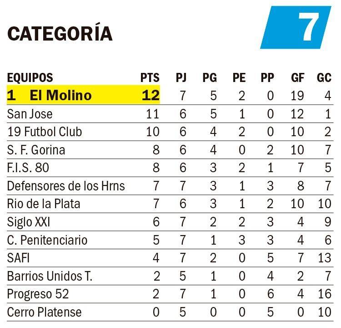Click the Progreso 52 team name
Image resolution: width=341 pixels, height=328 pixels.
38,294
